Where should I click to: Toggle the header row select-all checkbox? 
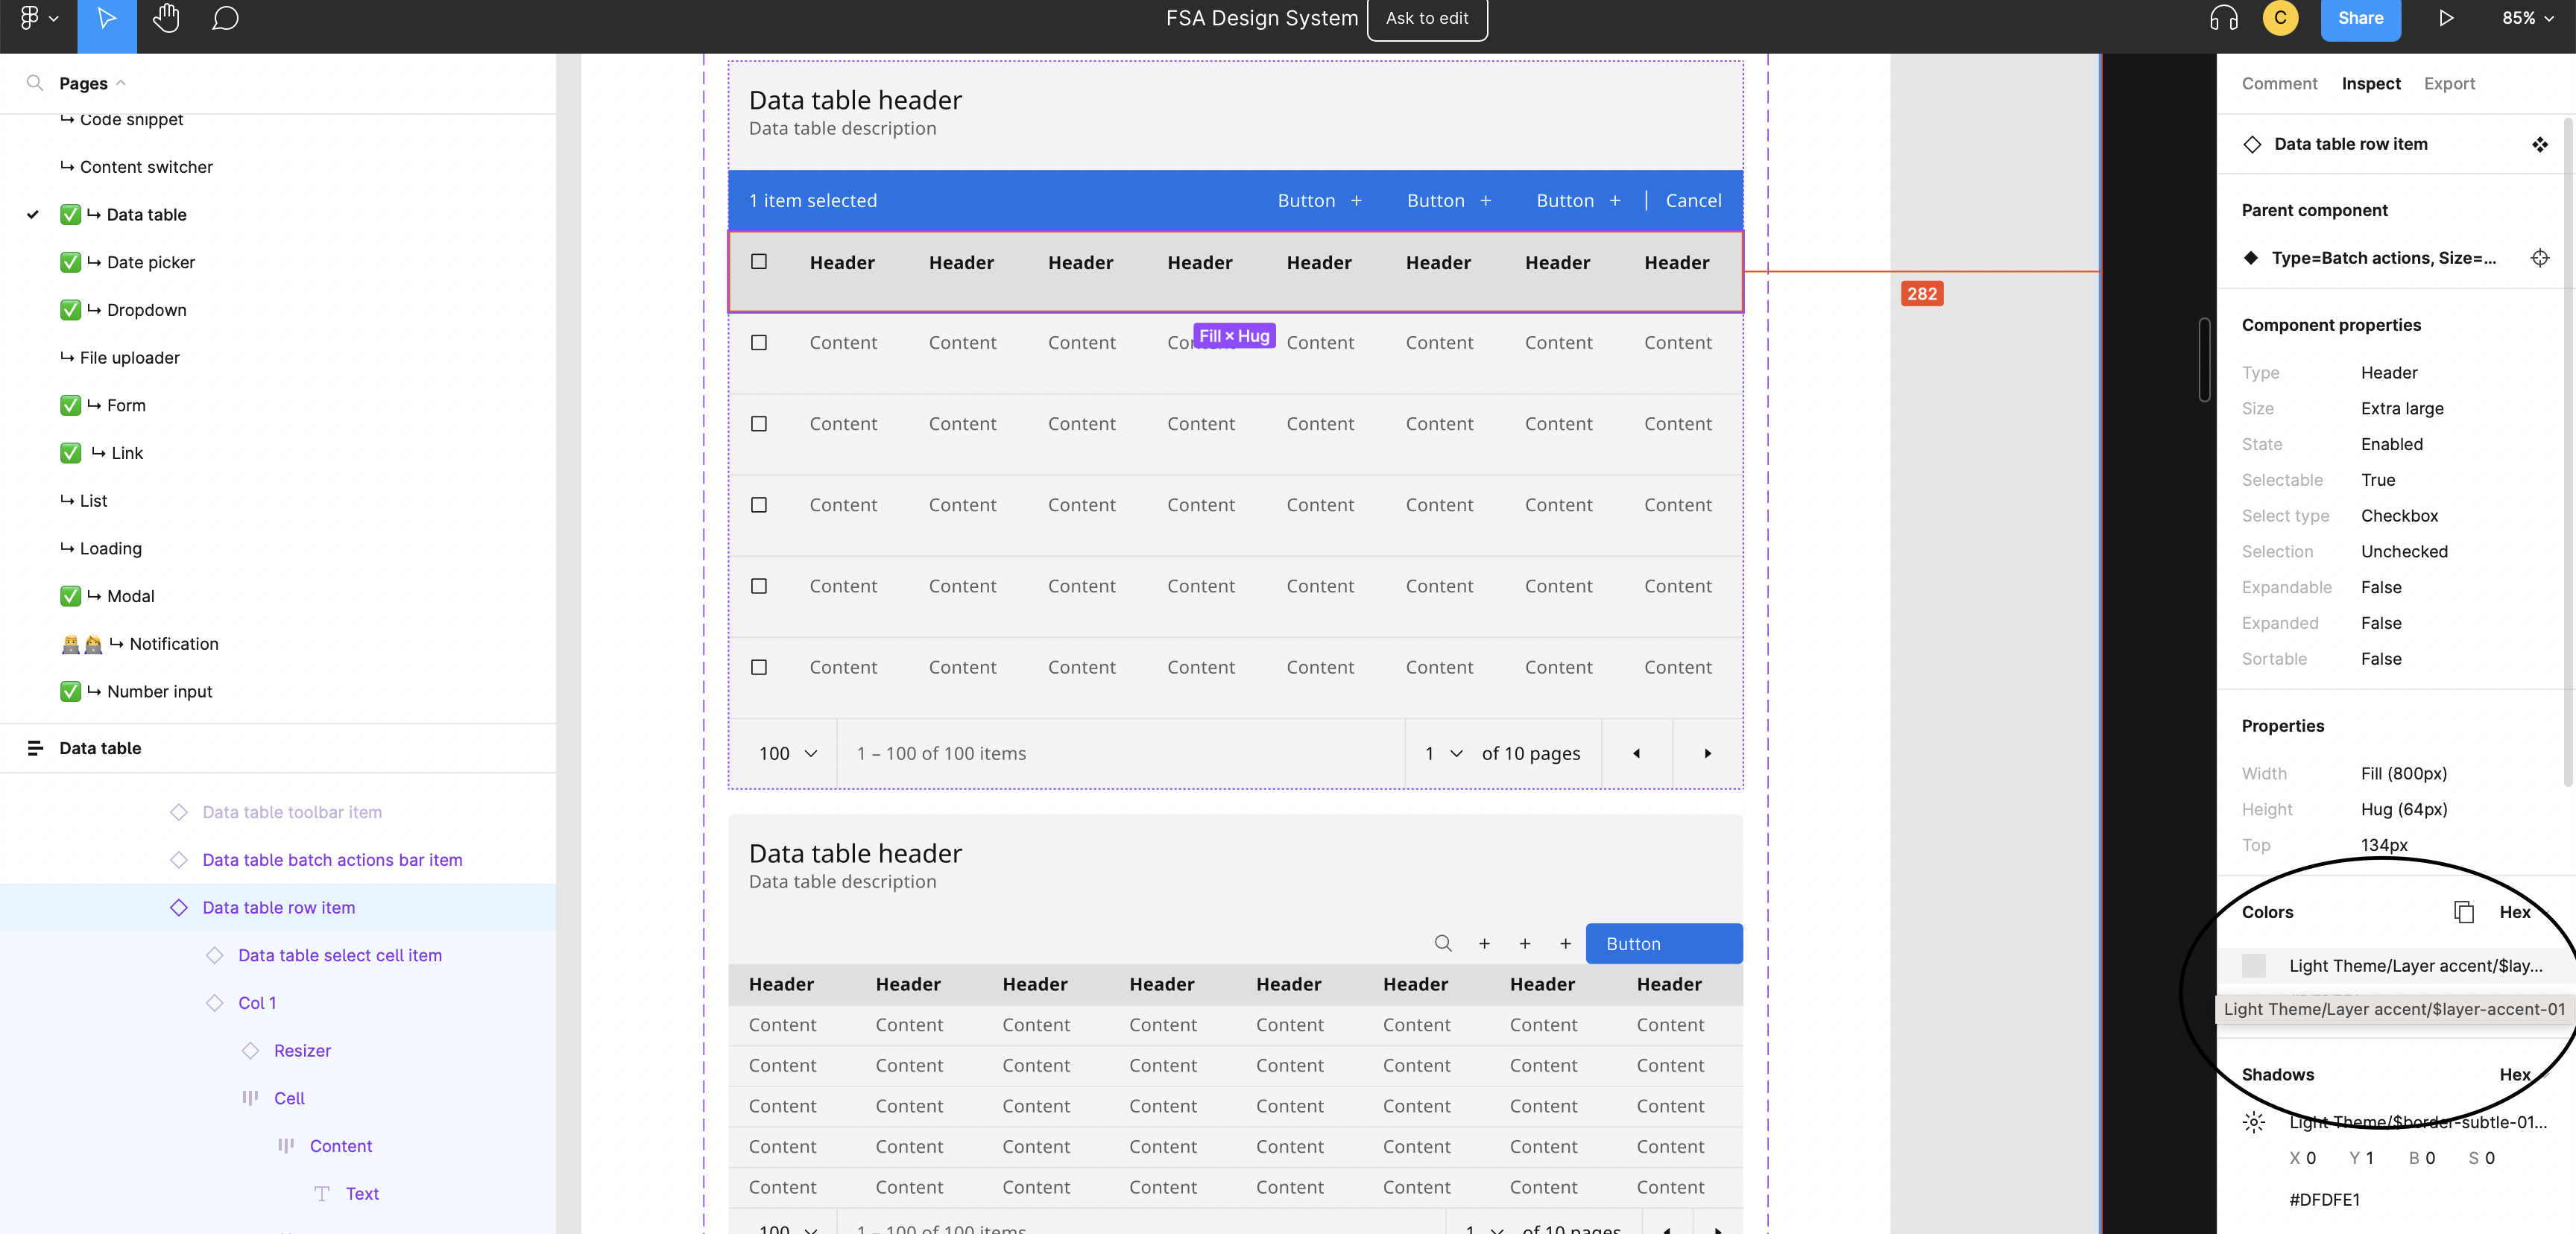pos(759,261)
